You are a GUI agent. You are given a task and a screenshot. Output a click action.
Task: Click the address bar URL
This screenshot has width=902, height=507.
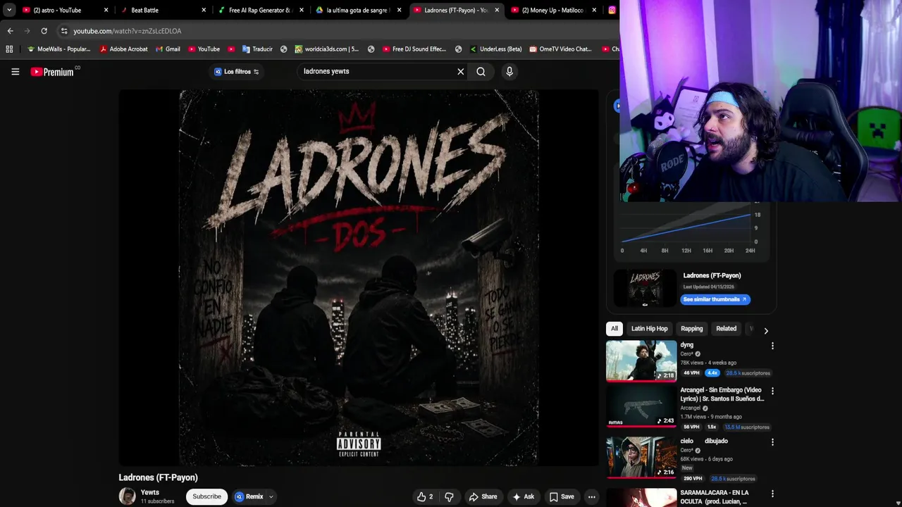click(x=127, y=31)
